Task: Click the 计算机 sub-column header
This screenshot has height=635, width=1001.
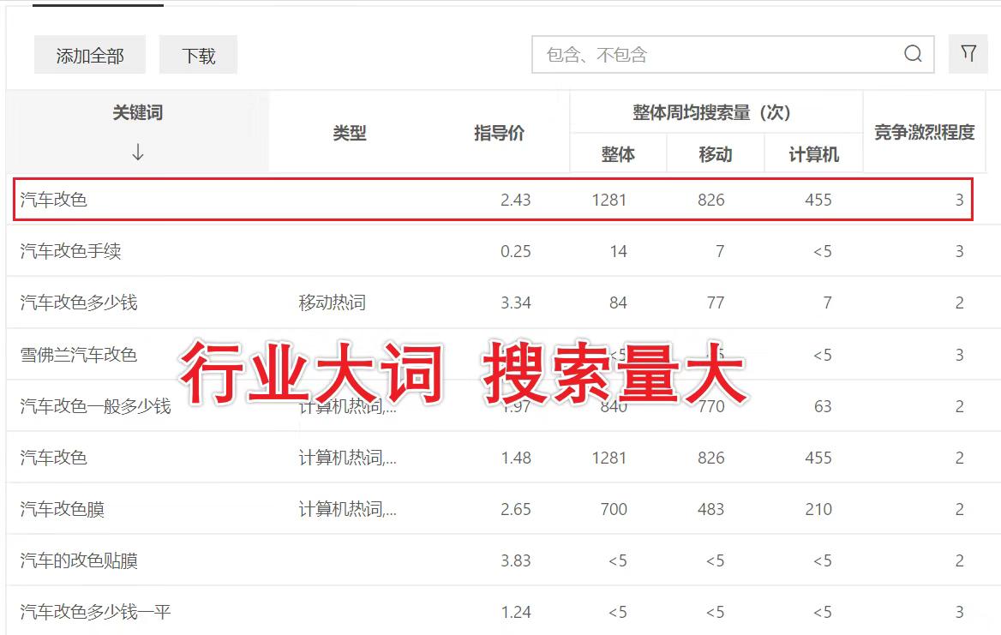Action: coord(812,153)
